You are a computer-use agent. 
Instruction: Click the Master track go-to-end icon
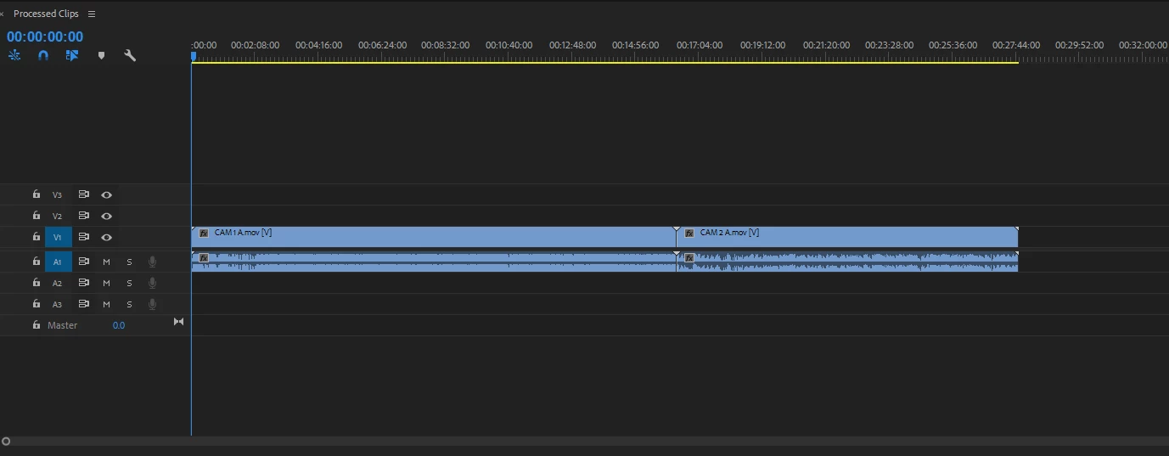point(178,322)
